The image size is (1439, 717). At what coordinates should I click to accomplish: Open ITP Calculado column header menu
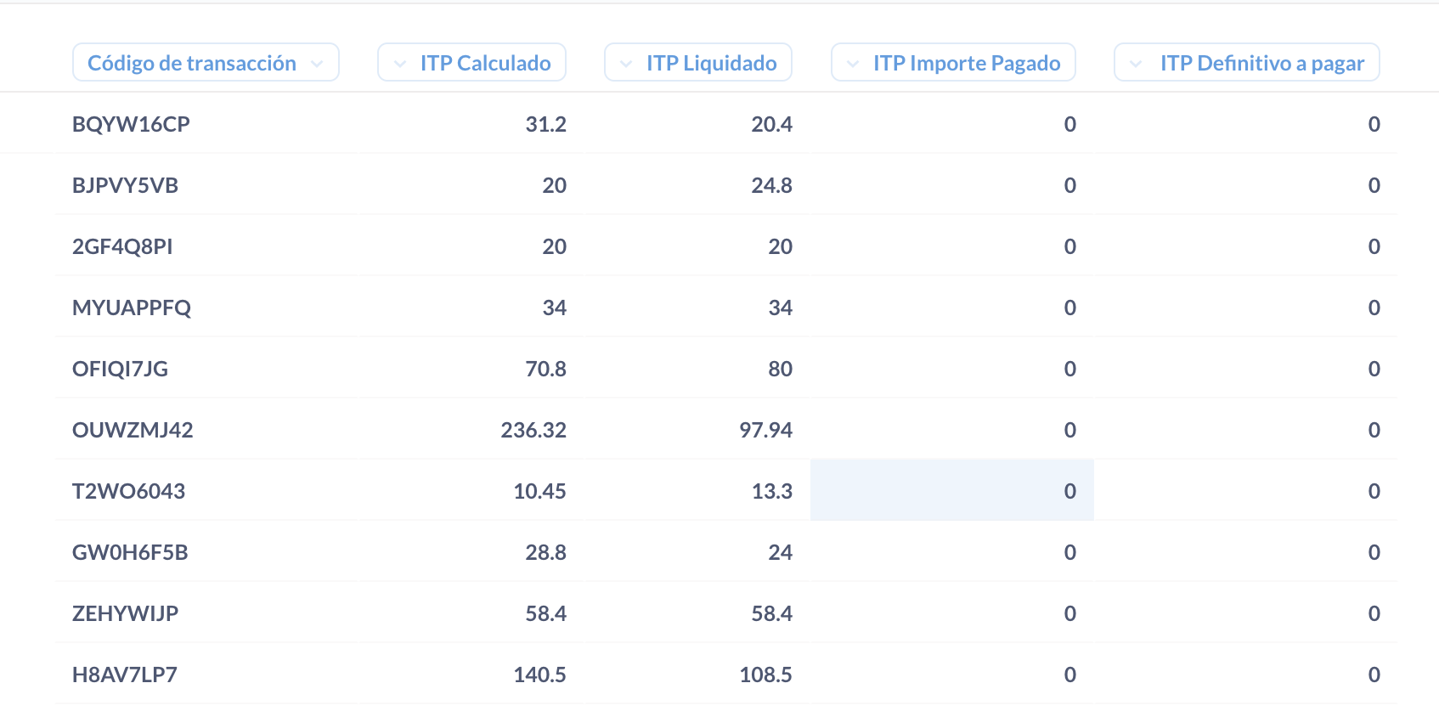click(x=485, y=63)
